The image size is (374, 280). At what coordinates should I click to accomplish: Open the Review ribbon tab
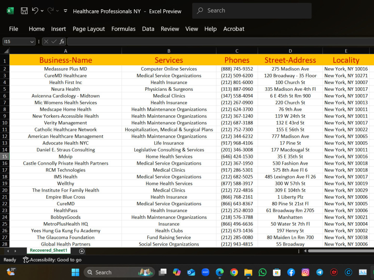[170, 29]
